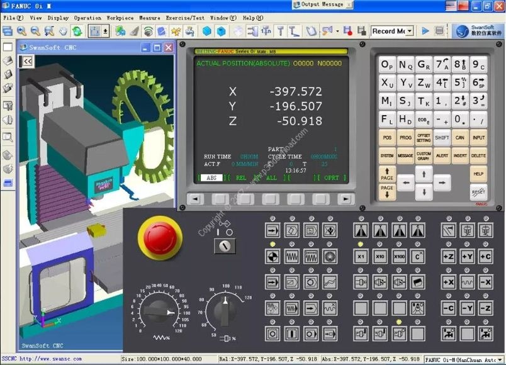The width and height of the screenshot is (506, 365).
Task: Click the left arrow cursor key on MDI keypad
Action: pyautogui.click(x=406, y=183)
